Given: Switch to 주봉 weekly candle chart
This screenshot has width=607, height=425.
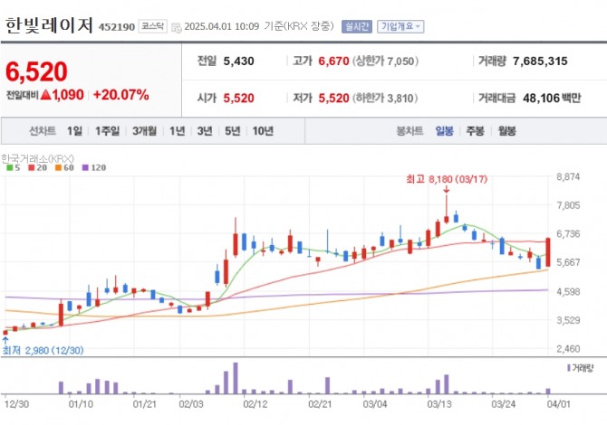Looking at the screenshot, I should tap(475, 131).
